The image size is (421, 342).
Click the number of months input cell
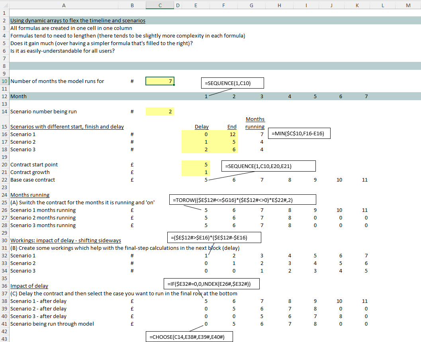pos(160,81)
